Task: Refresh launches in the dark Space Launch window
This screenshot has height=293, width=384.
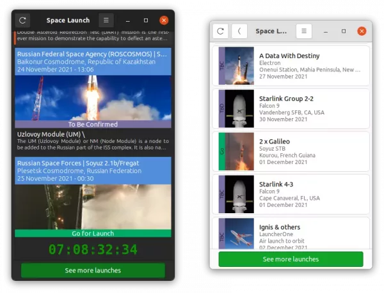Action: [22, 20]
